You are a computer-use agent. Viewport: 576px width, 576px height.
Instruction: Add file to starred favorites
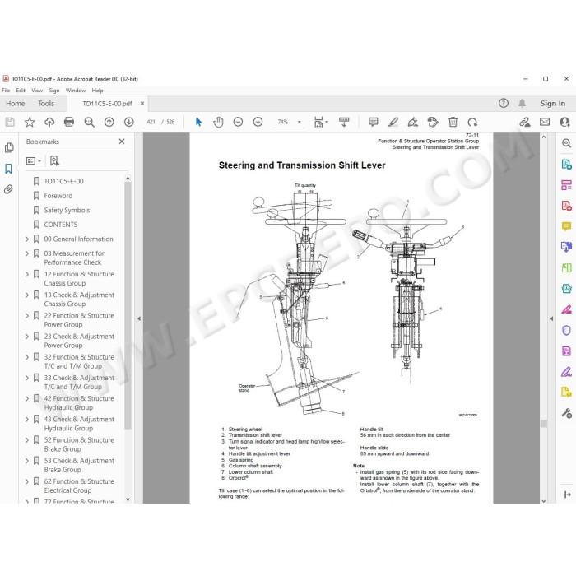30,122
